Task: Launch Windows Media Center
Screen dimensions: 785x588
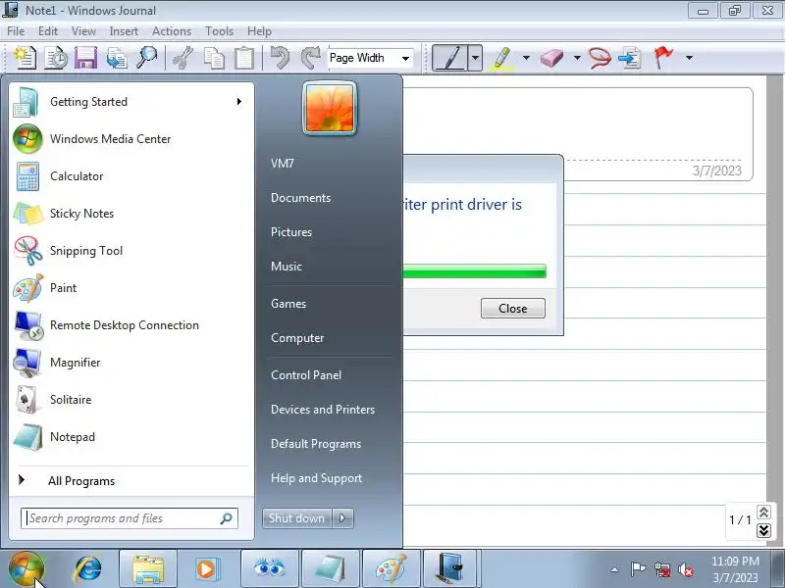Action: (x=131, y=139)
